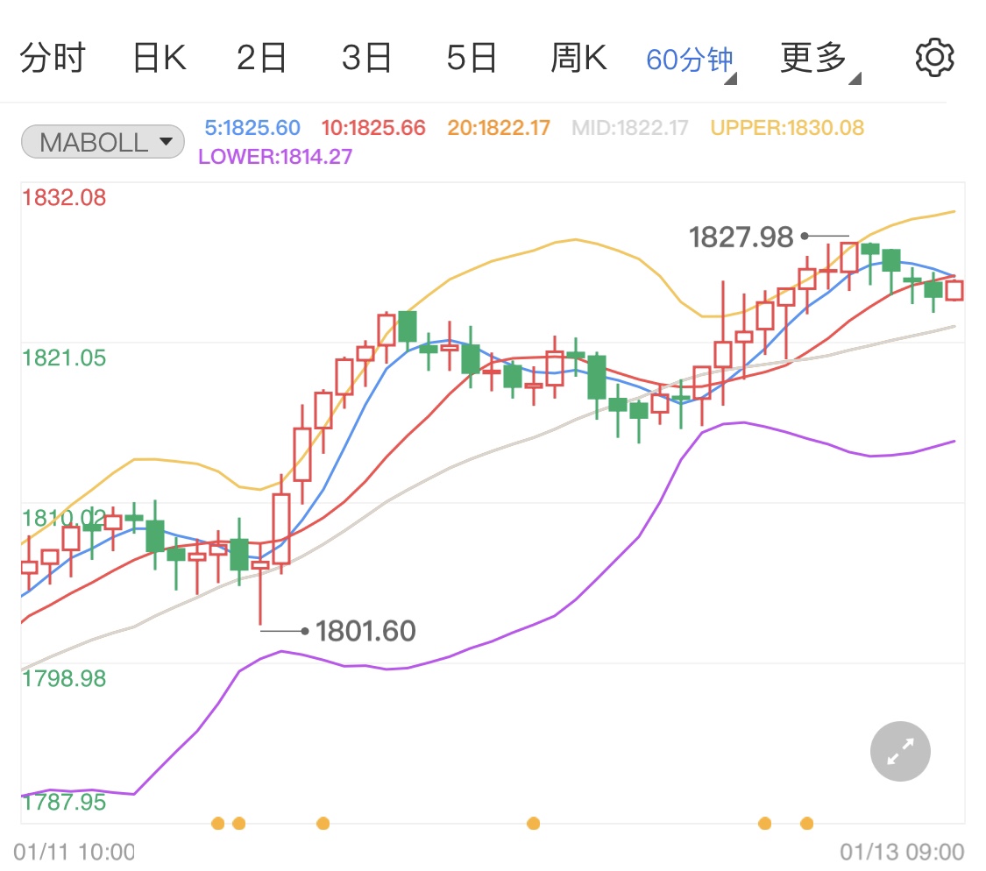Screen dimensions: 986x871
Task: Open chart settings gear icon
Action: [934, 58]
